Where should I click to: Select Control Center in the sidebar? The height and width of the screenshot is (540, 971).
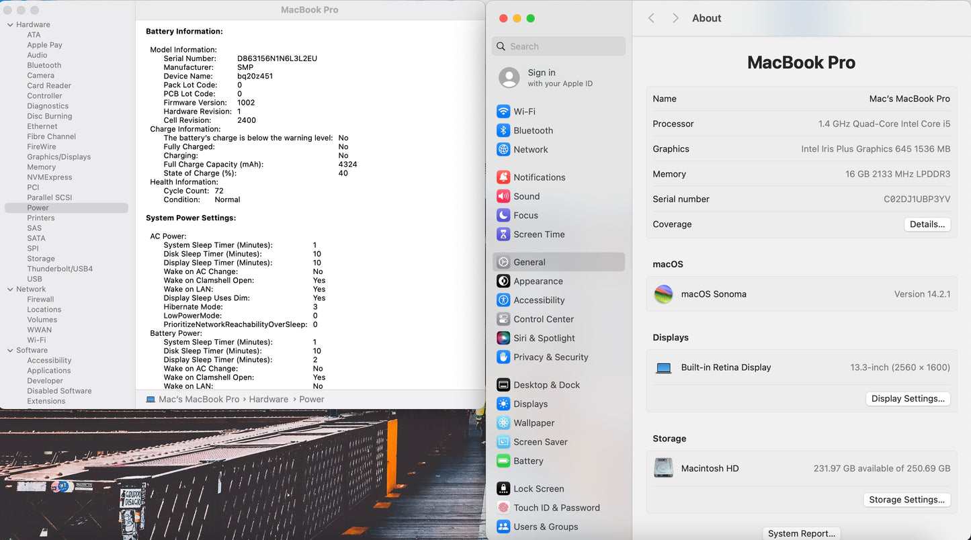(x=543, y=319)
